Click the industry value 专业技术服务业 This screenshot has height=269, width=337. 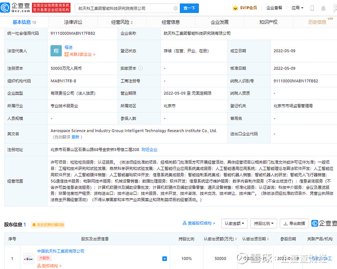(64, 106)
